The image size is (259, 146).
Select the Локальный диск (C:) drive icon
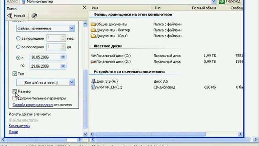tap(93, 56)
